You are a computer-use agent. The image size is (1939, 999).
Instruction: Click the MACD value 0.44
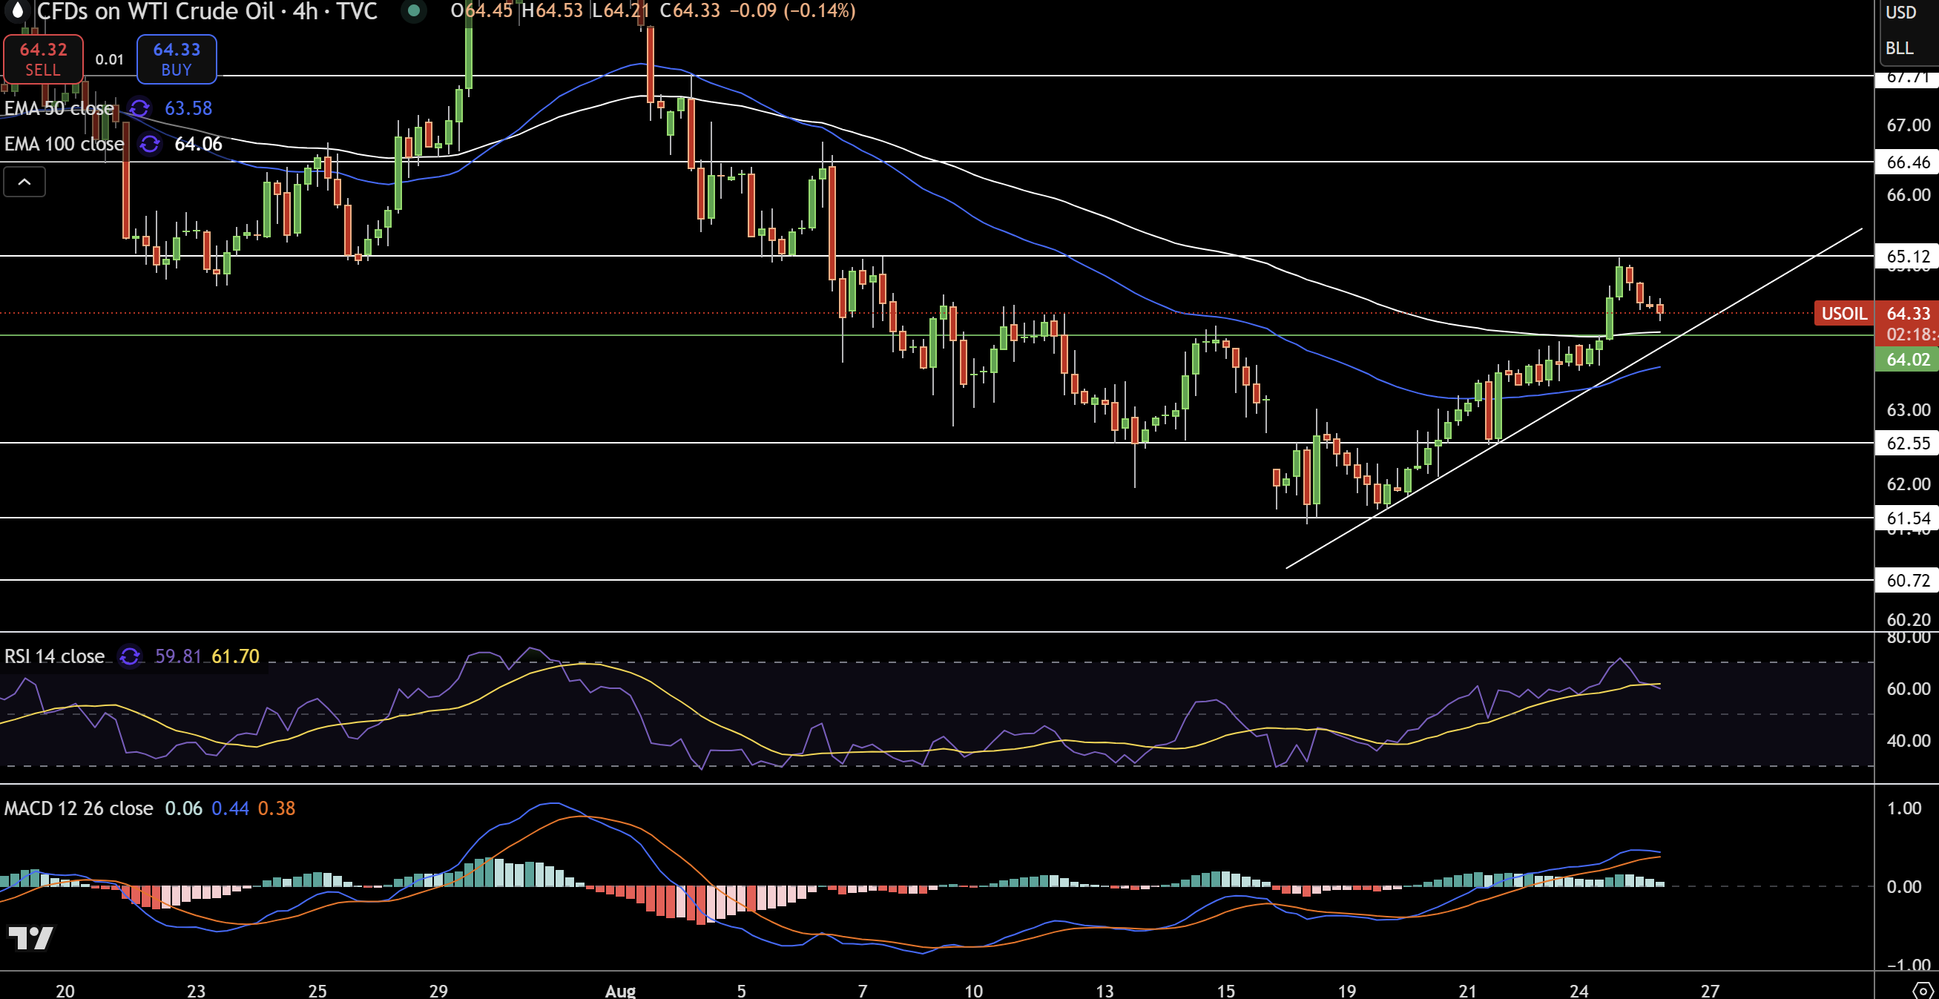229,808
